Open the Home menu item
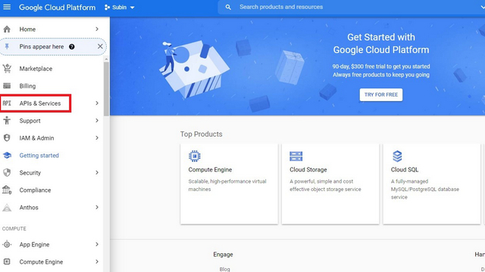The height and width of the screenshot is (272, 485). (x=27, y=29)
